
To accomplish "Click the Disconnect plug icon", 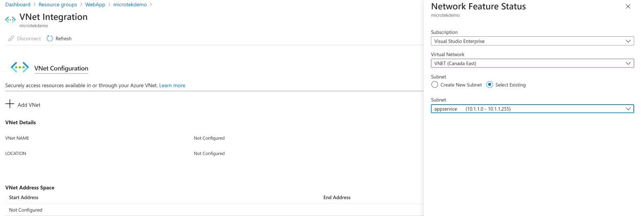I will click(11, 39).
